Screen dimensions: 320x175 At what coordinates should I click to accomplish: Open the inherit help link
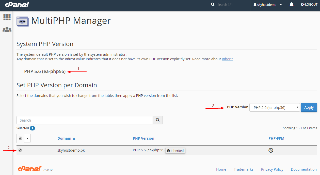point(227,59)
